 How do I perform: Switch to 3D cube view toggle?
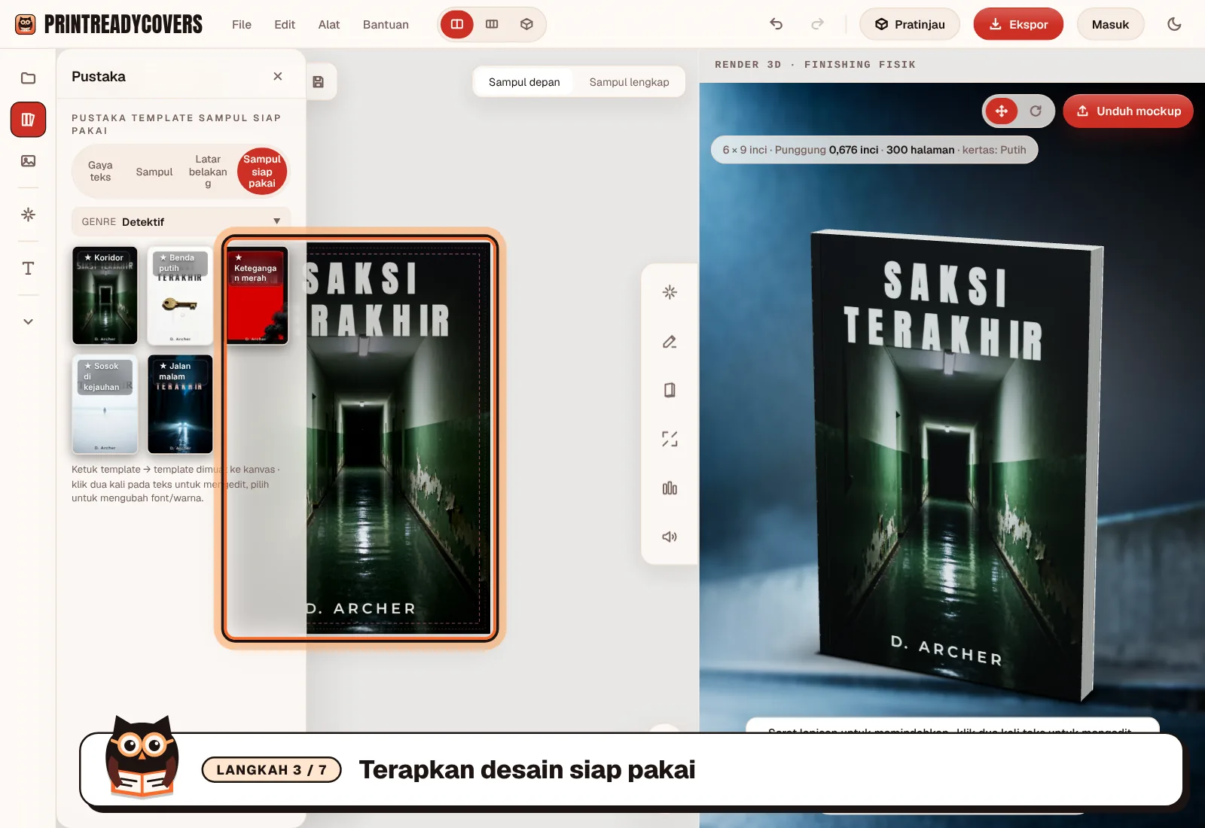(526, 24)
